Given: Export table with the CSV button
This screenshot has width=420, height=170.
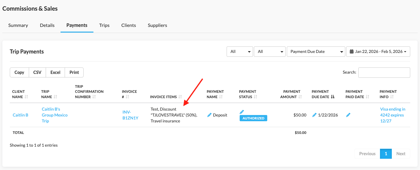Looking at the screenshot, I should (37, 72).
